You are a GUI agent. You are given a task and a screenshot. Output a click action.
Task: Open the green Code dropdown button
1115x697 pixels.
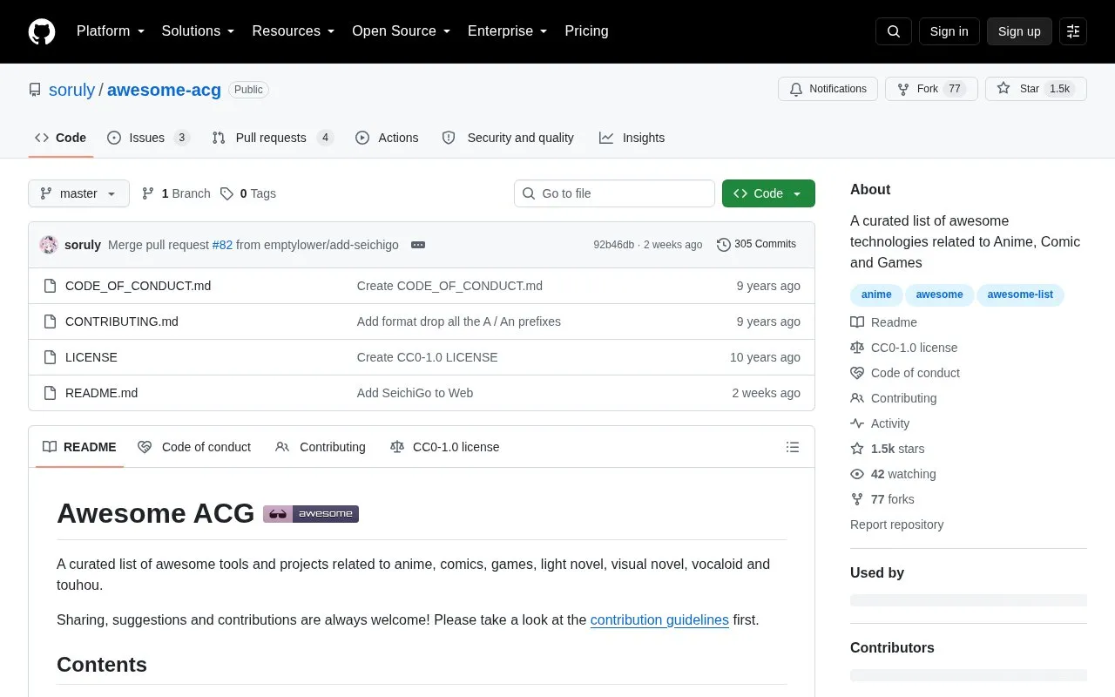coord(768,193)
